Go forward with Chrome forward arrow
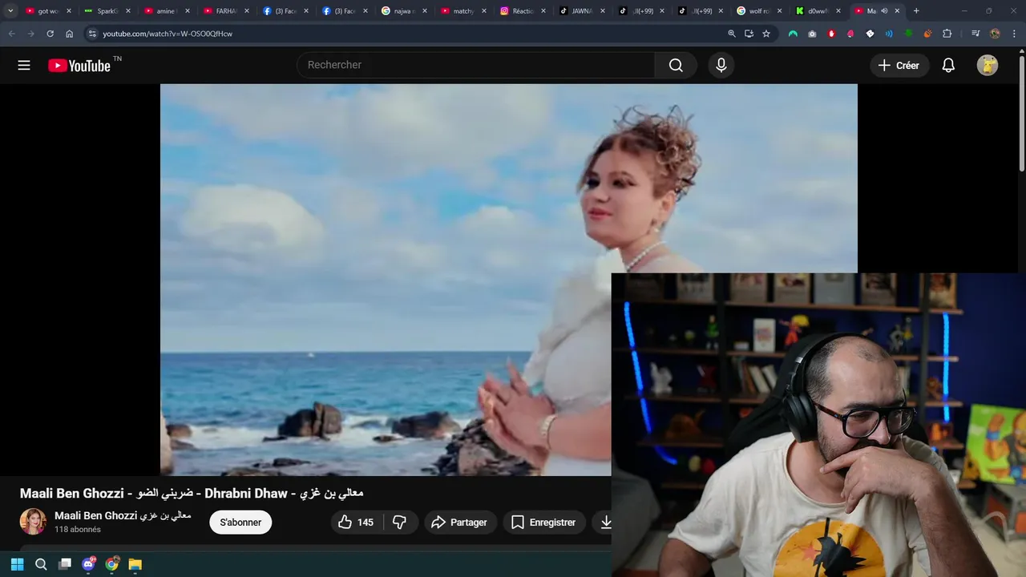The image size is (1026, 577). point(30,34)
